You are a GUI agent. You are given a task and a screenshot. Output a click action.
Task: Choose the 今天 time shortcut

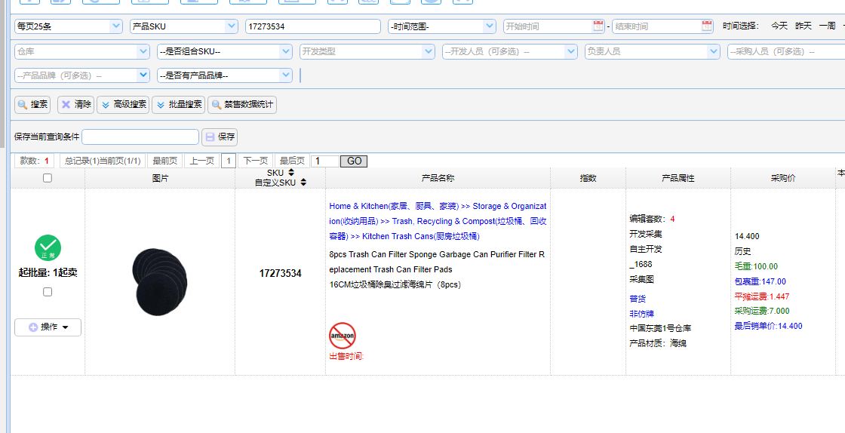(x=779, y=26)
